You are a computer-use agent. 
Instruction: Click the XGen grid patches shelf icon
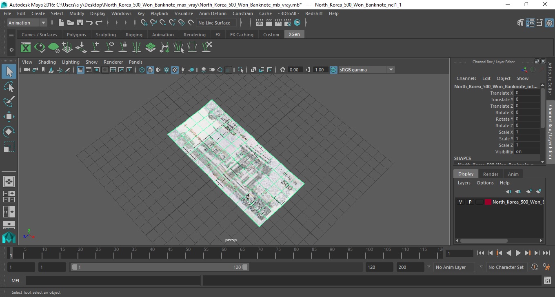(x=151, y=47)
